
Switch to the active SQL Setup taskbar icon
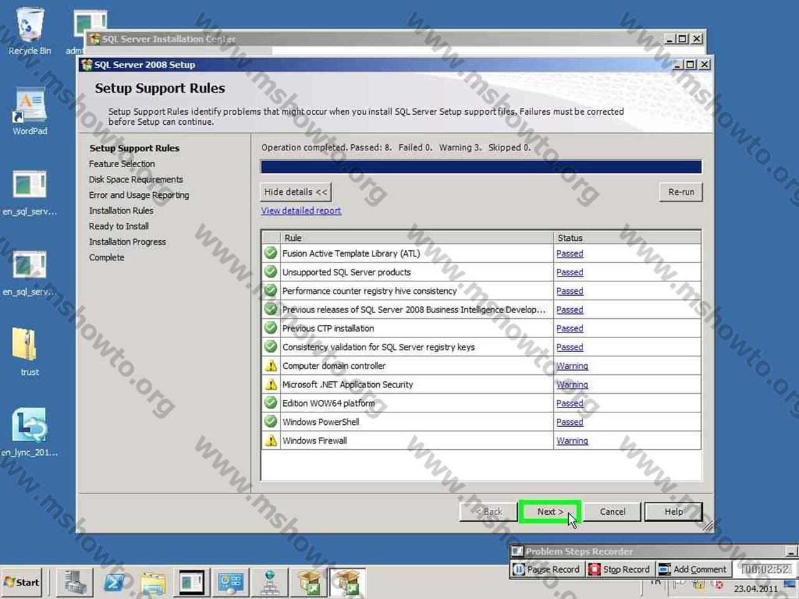347,583
